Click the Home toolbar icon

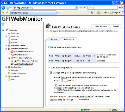point(92,13)
